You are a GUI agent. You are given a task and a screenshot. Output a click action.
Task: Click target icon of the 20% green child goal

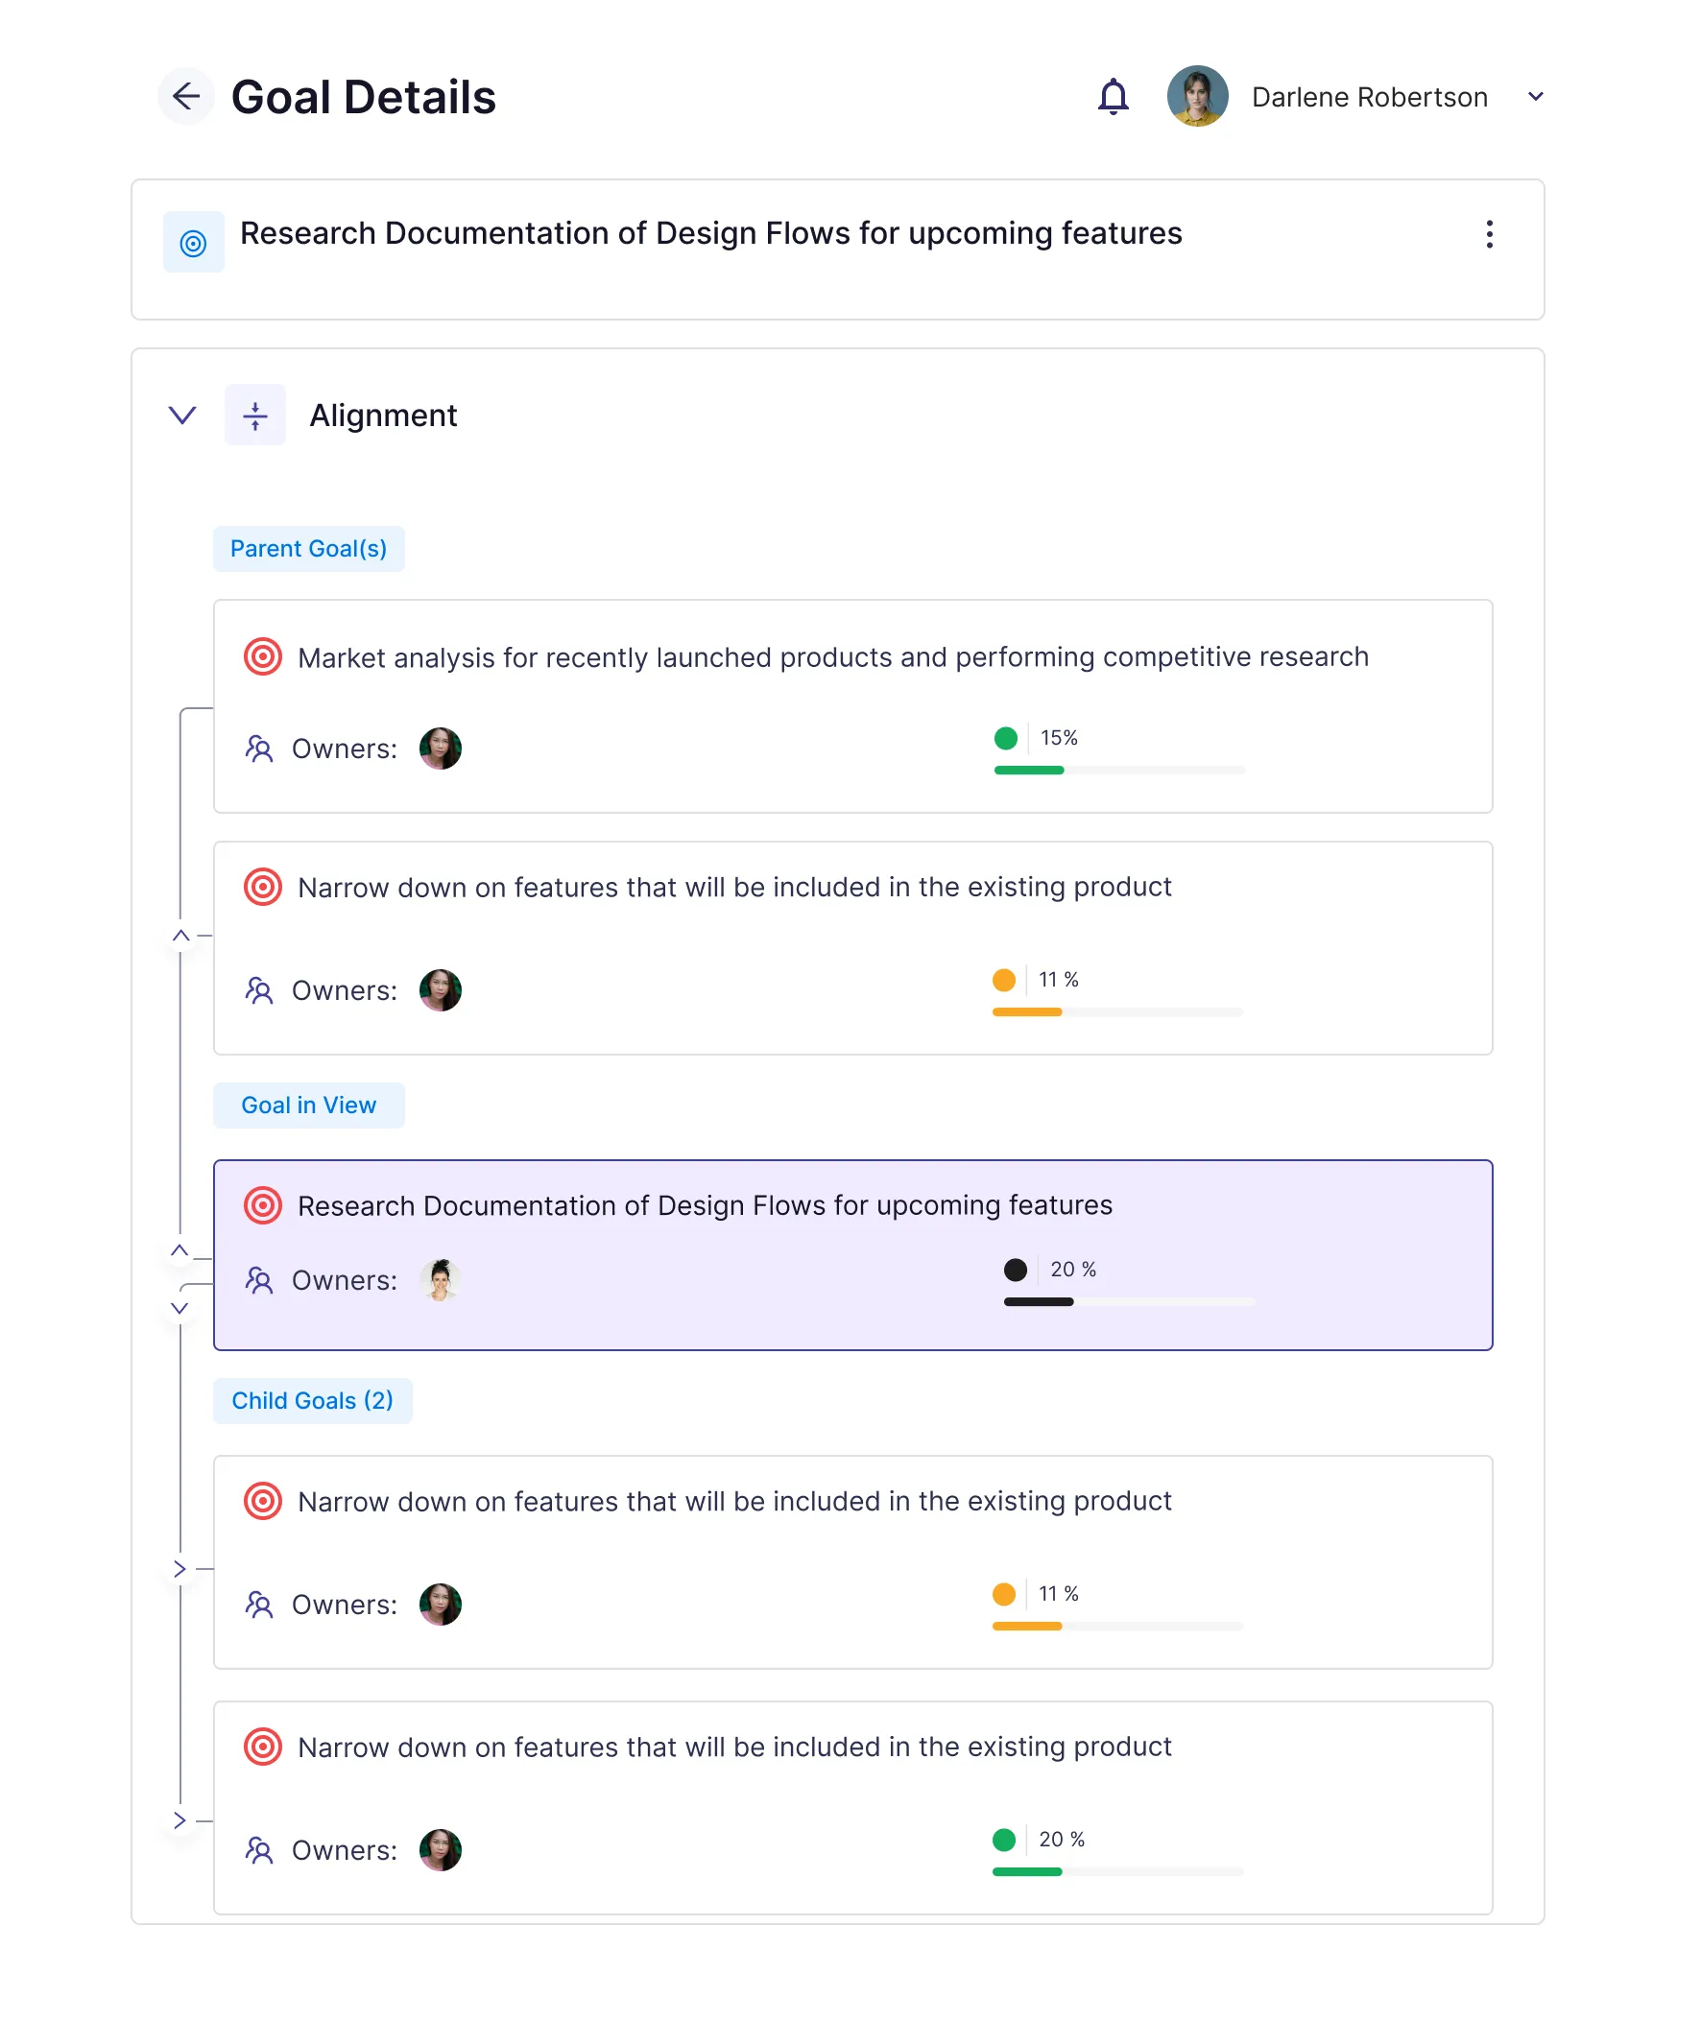click(262, 1747)
